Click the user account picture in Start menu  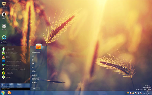[x=39, y=47]
